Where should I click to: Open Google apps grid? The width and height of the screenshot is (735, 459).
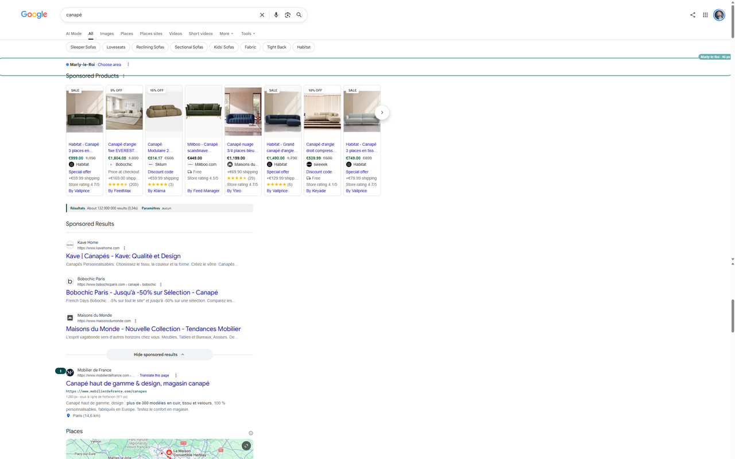[x=706, y=15]
